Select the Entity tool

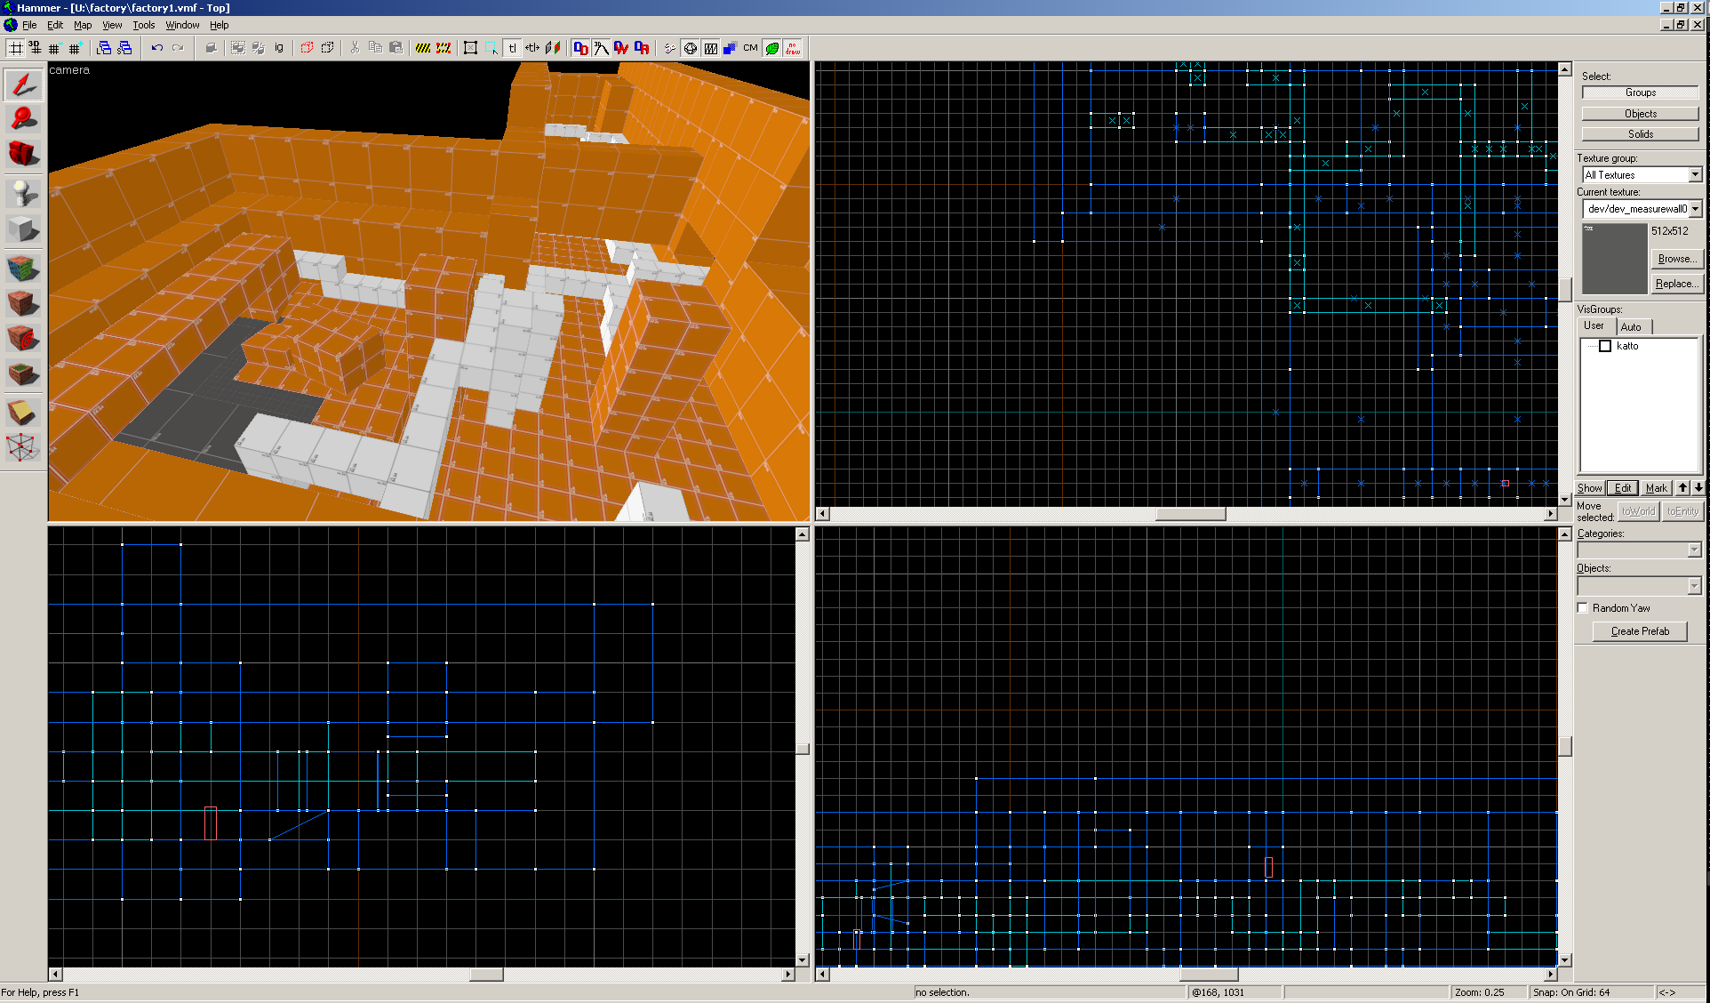coord(23,193)
